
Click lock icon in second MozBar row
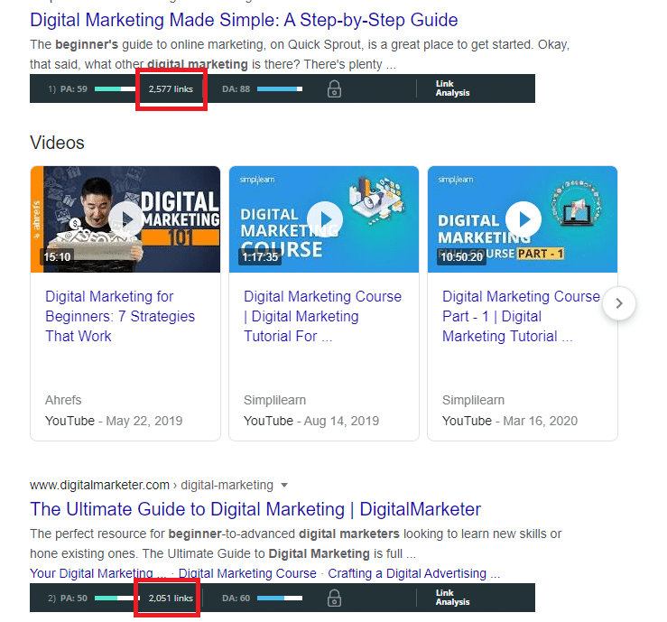coord(334,598)
